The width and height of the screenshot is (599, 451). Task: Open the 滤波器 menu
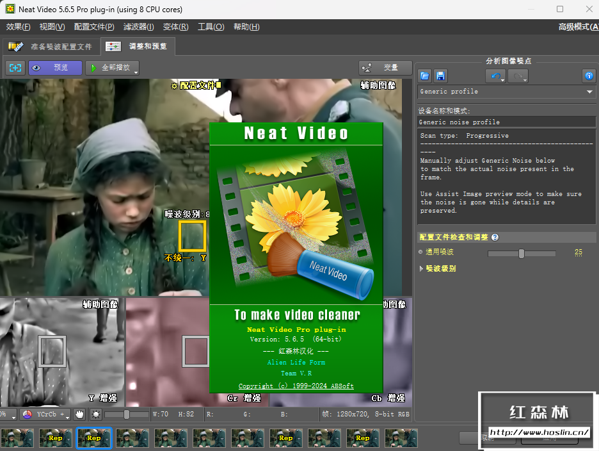click(x=138, y=27)
